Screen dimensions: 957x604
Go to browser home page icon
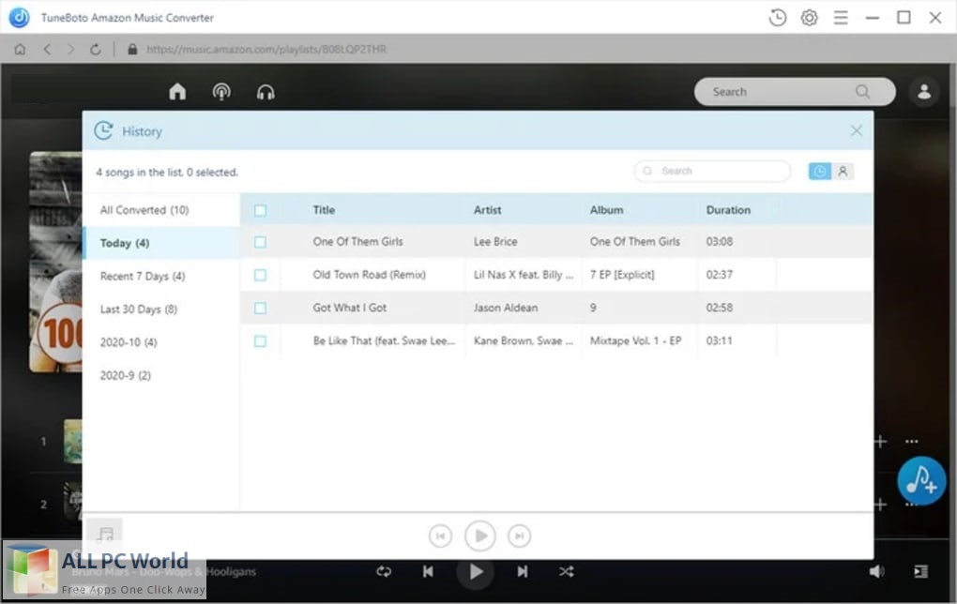pos(20,50)
